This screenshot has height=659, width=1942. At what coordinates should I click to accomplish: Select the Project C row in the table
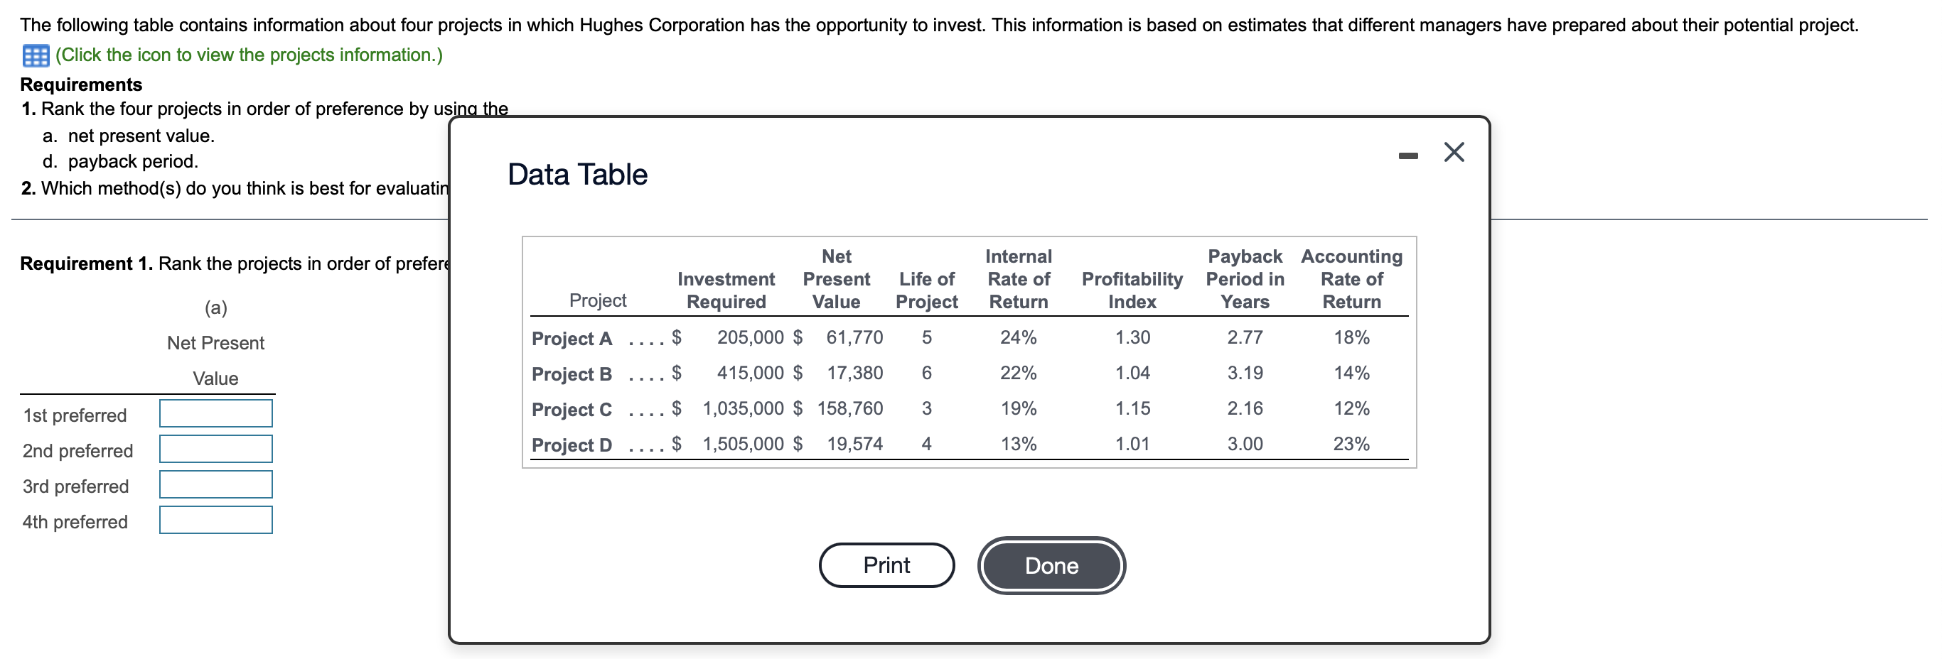[571, 409]
